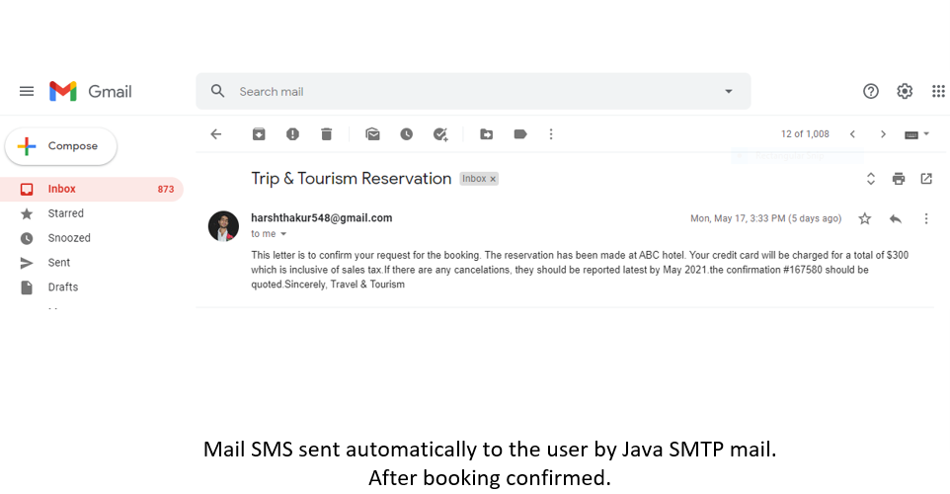Report this email as spam

[x=292, y=134]
